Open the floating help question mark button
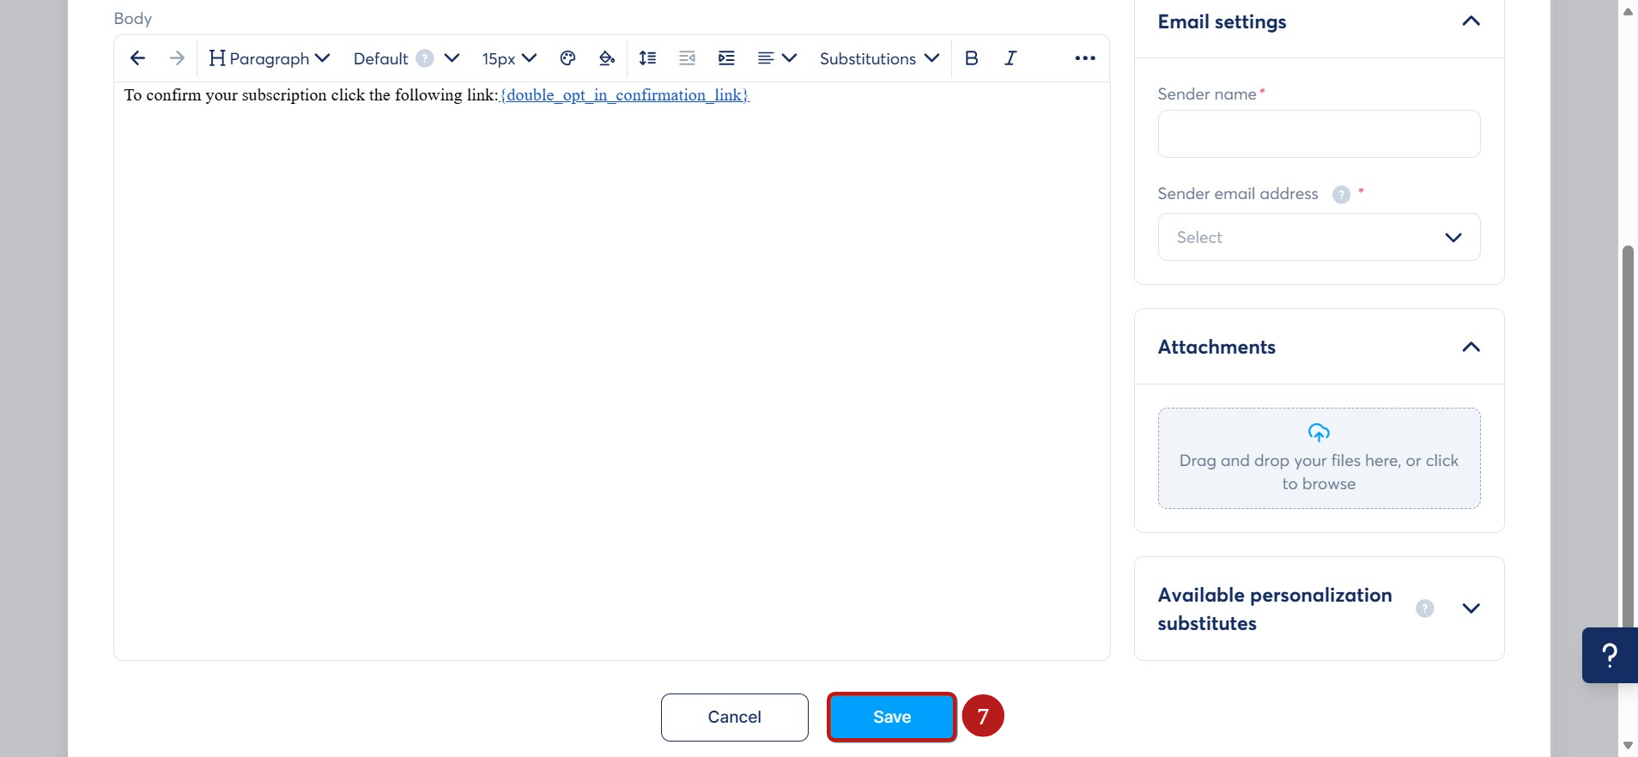 [1610, 655]
